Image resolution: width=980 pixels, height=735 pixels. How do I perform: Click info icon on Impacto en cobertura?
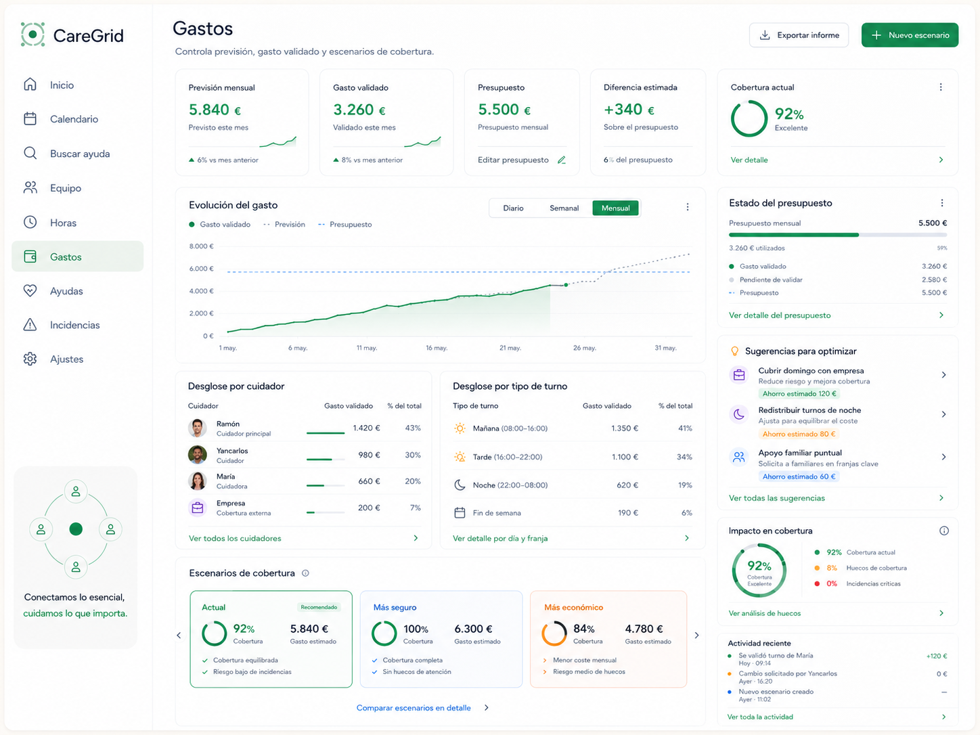(x=943, y=531)
